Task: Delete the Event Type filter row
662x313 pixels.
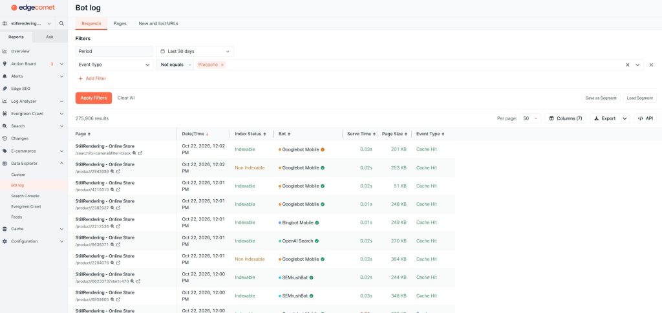Action: click(x=652, y=65)
